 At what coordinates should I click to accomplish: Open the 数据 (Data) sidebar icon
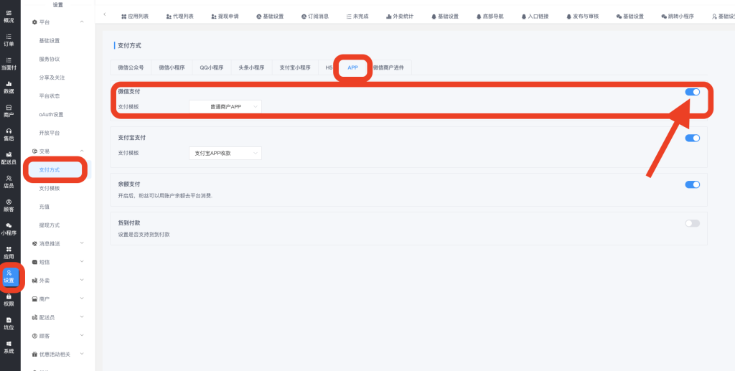9,87
